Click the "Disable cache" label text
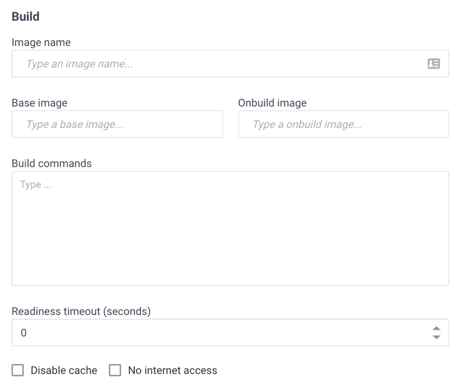This screenshot has height=387, width=463. click(x=64, y=371)
